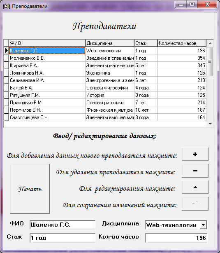Click the hours cell 214
The image size is (220, 253).
[x=182, y=103]
